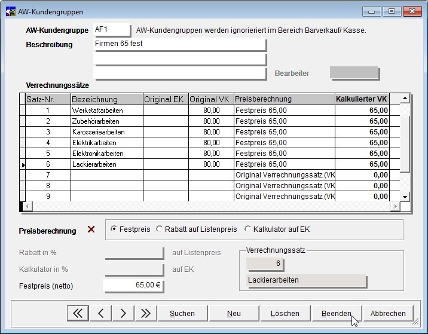Choose Kalkulator auf EK radio button
Screen dimensions: 428x334
247,229
